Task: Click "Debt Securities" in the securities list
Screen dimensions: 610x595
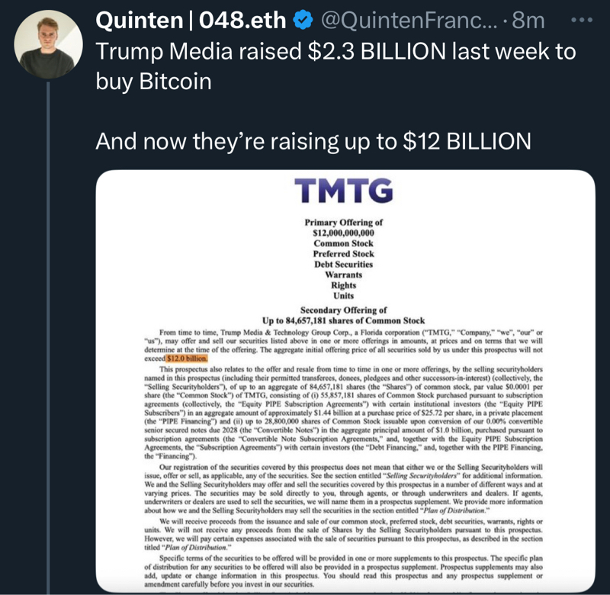Action: (343, 264)
